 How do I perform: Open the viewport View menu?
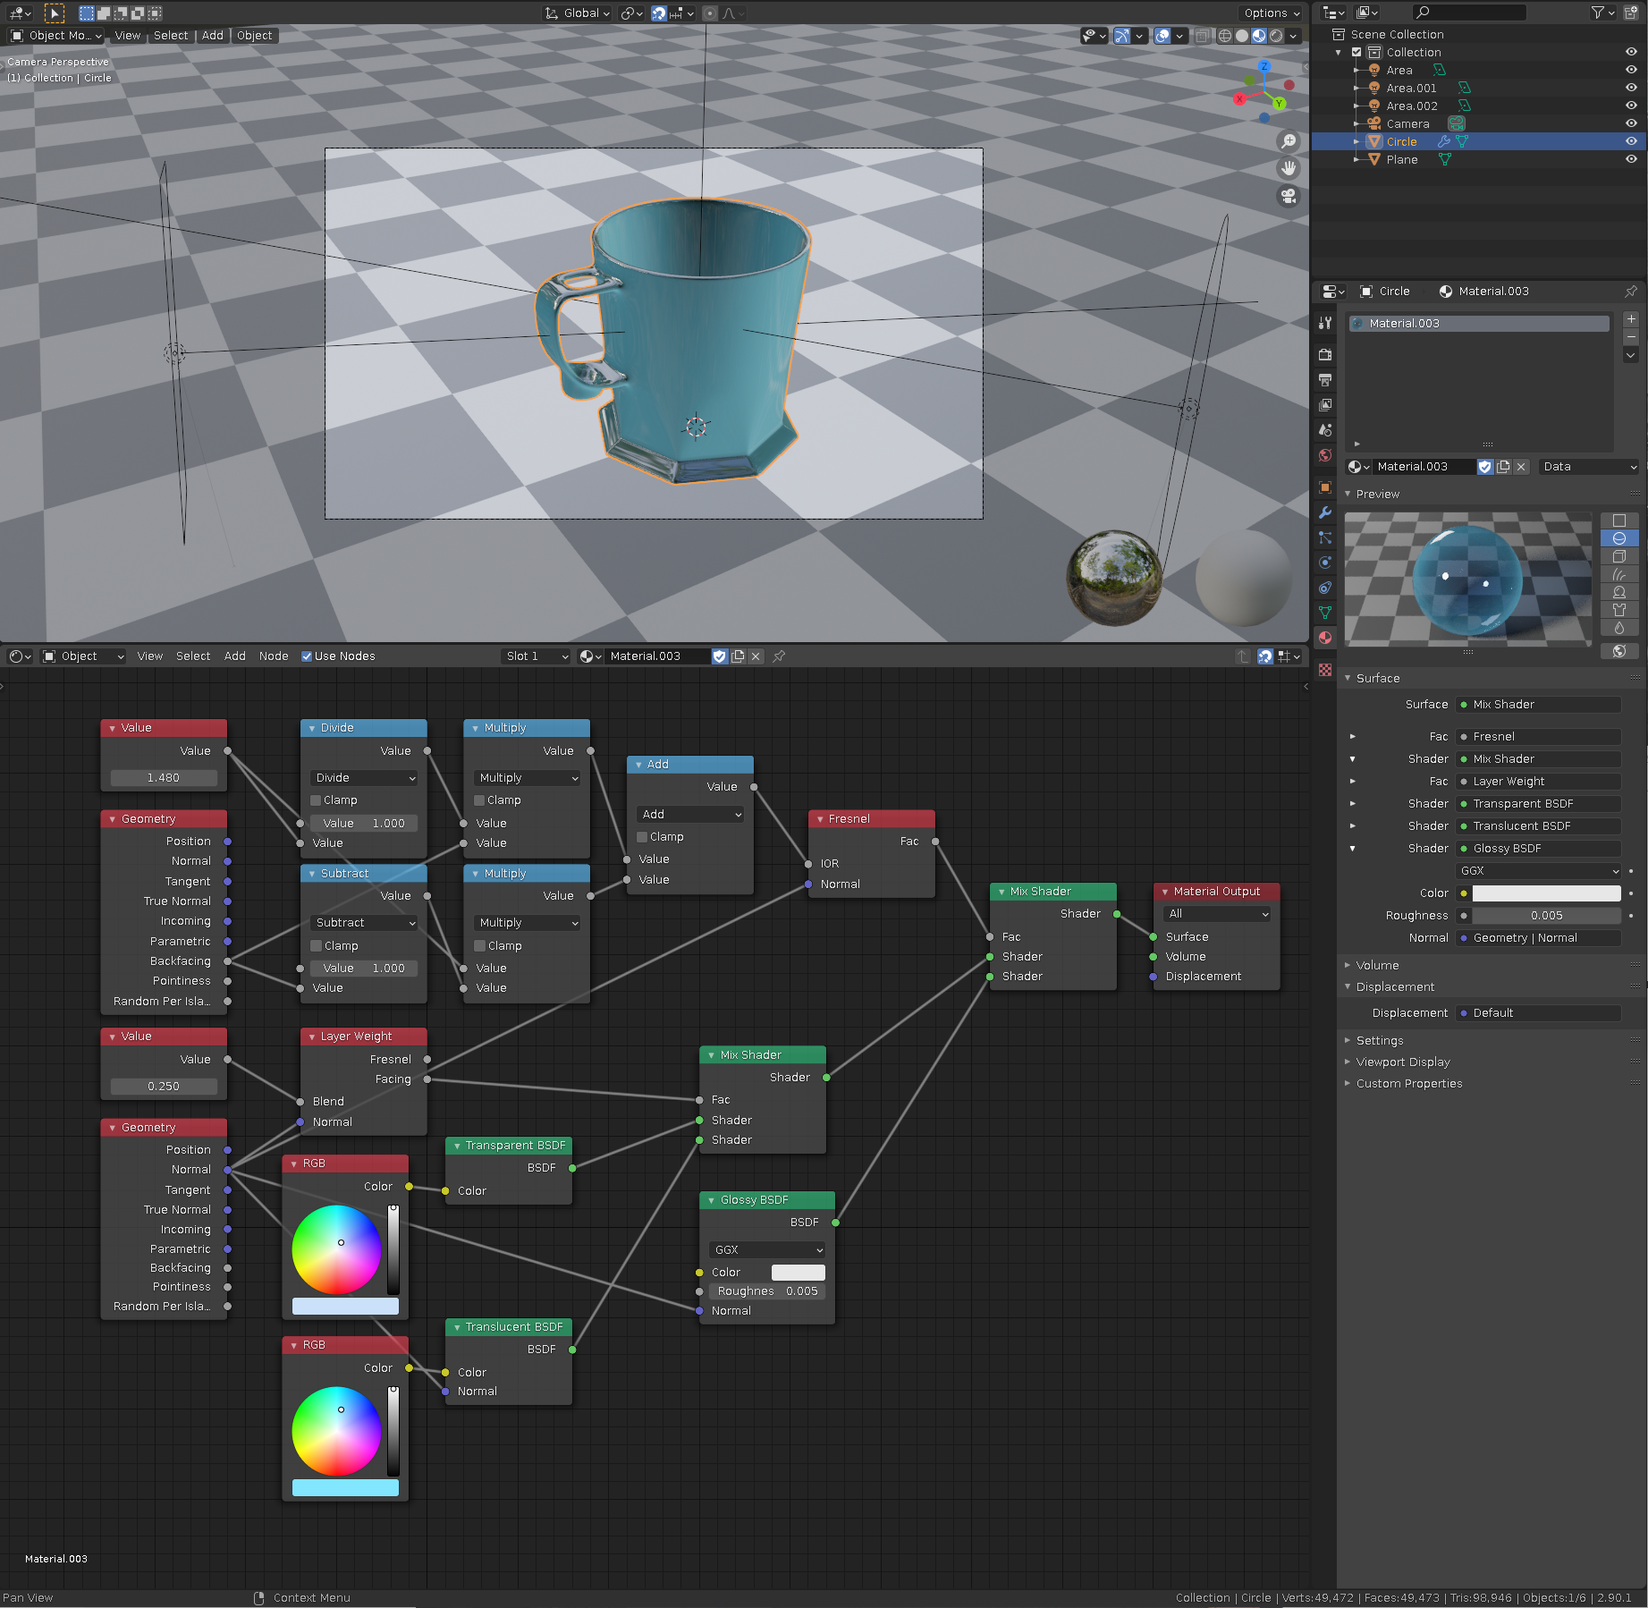tap(128, 36)
